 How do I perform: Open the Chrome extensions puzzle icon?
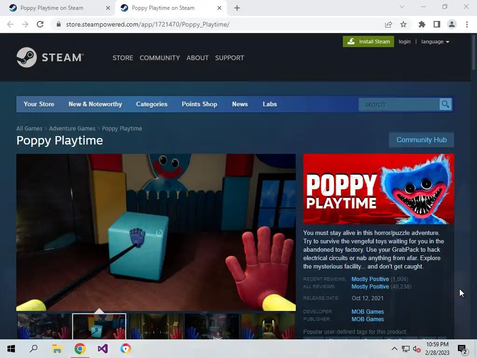point(422,24)
